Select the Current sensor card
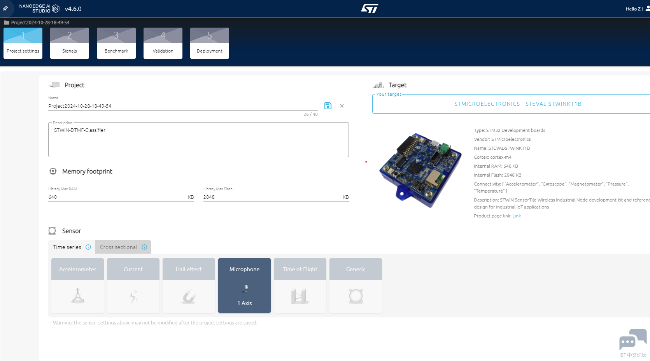Screen dimensions: 650x361 click(133, 286)
